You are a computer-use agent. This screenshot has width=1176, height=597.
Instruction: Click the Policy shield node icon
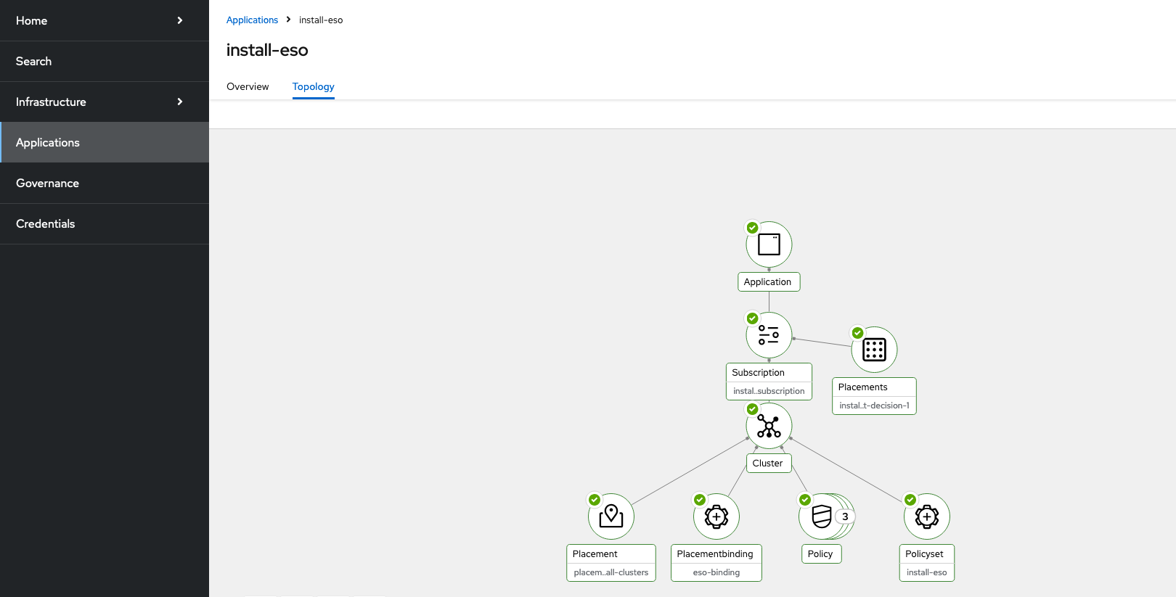[x=821, y=516]
